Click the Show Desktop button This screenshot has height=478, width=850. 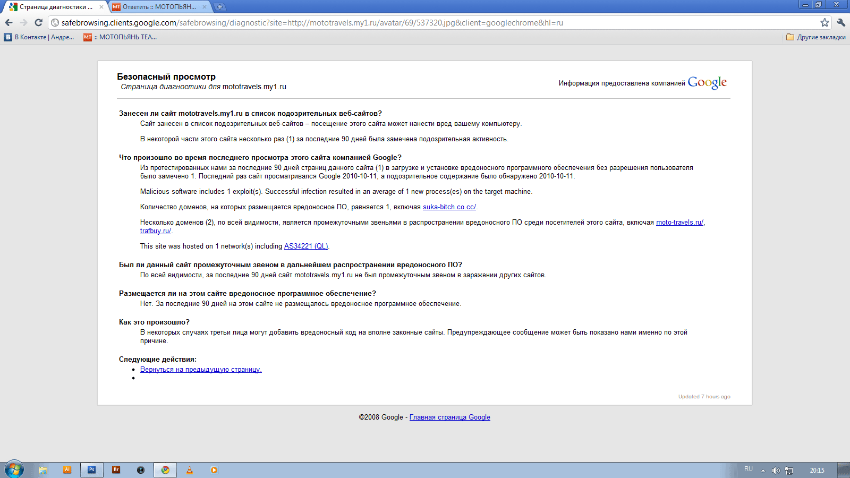coord(844,470)
